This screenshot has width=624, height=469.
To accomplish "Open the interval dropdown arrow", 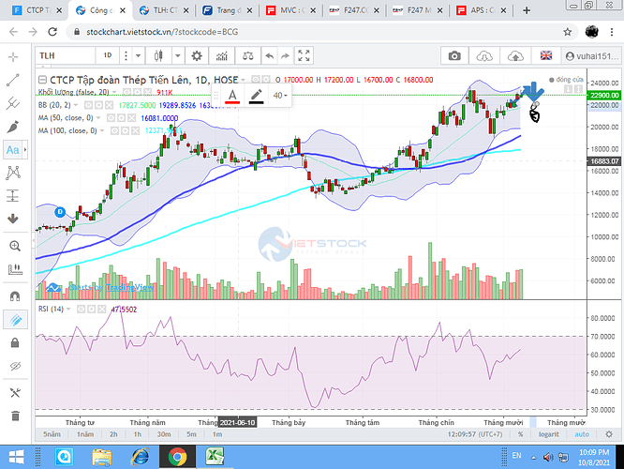I will pos(138,55).
